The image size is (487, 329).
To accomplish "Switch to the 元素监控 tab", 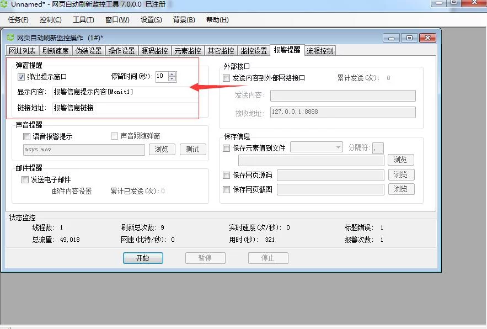I will [x=188, y=51].
